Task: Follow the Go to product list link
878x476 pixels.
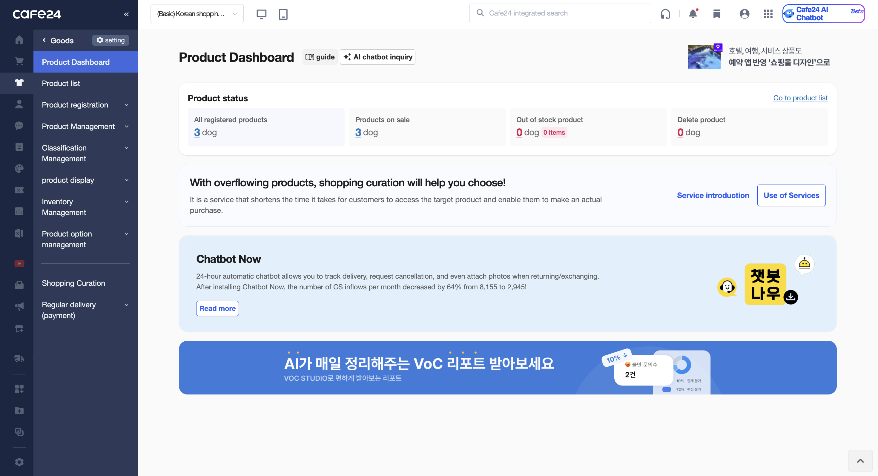Action: coord(800,98)
